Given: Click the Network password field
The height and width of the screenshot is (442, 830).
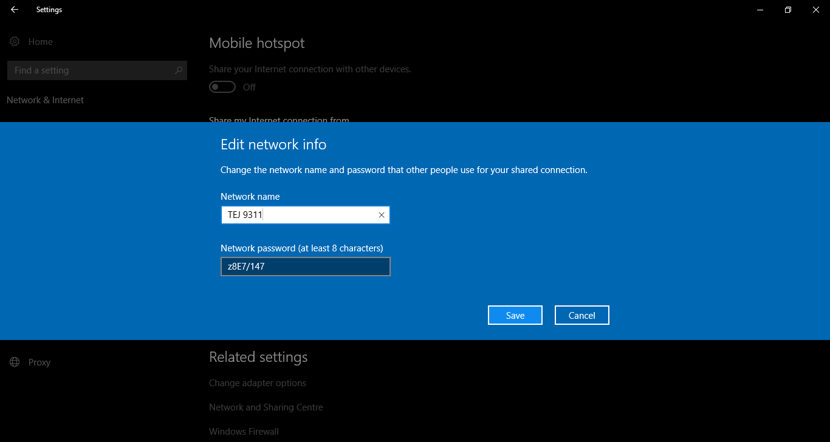Looking at the screenshot, I should point(305,267).
